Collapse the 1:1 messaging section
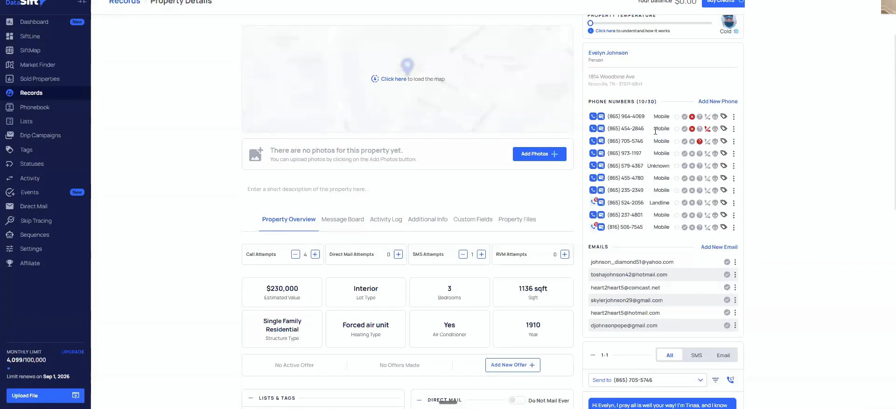This screenshot has width=896, height=409. 593,355
